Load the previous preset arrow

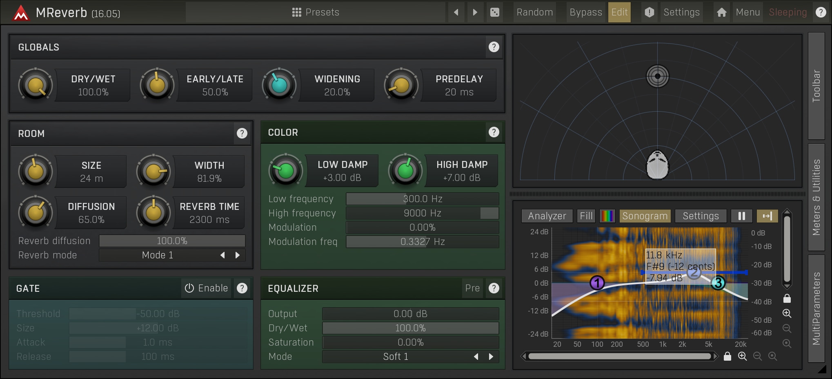point(456,12)
